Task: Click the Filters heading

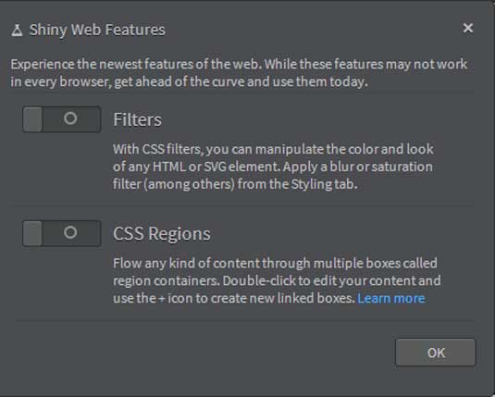Action: [137, 119]
